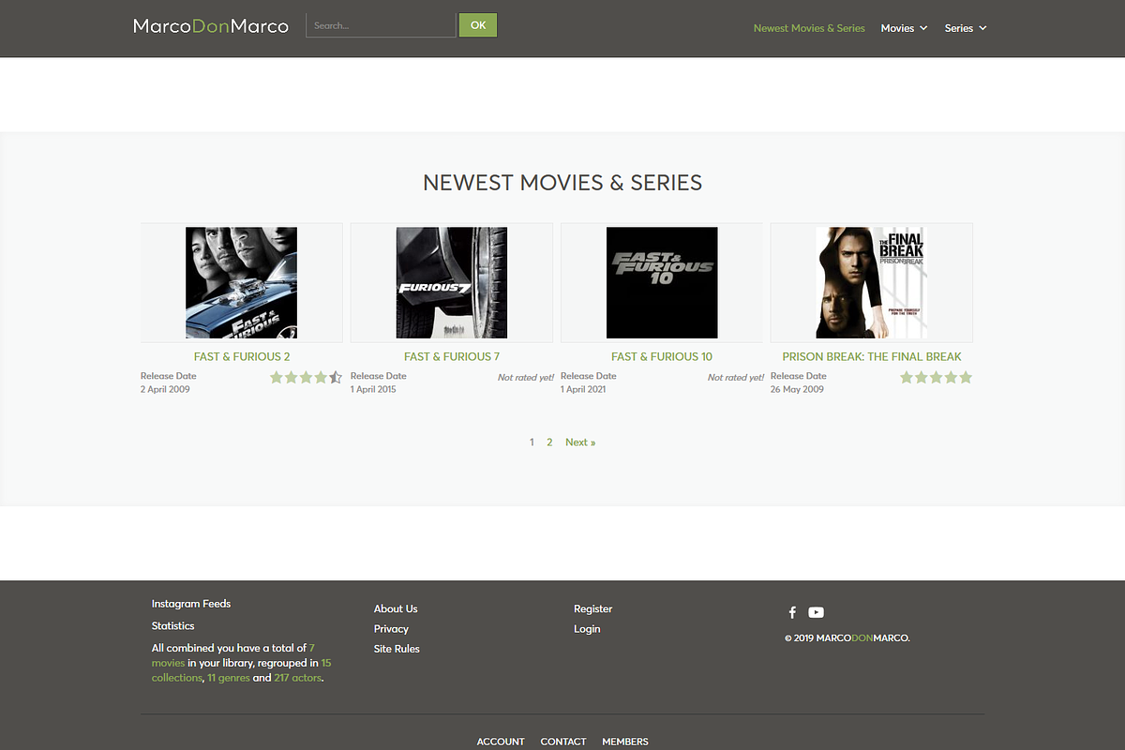
Task: Expand the Movies dropdown menu
Action: 904,28
